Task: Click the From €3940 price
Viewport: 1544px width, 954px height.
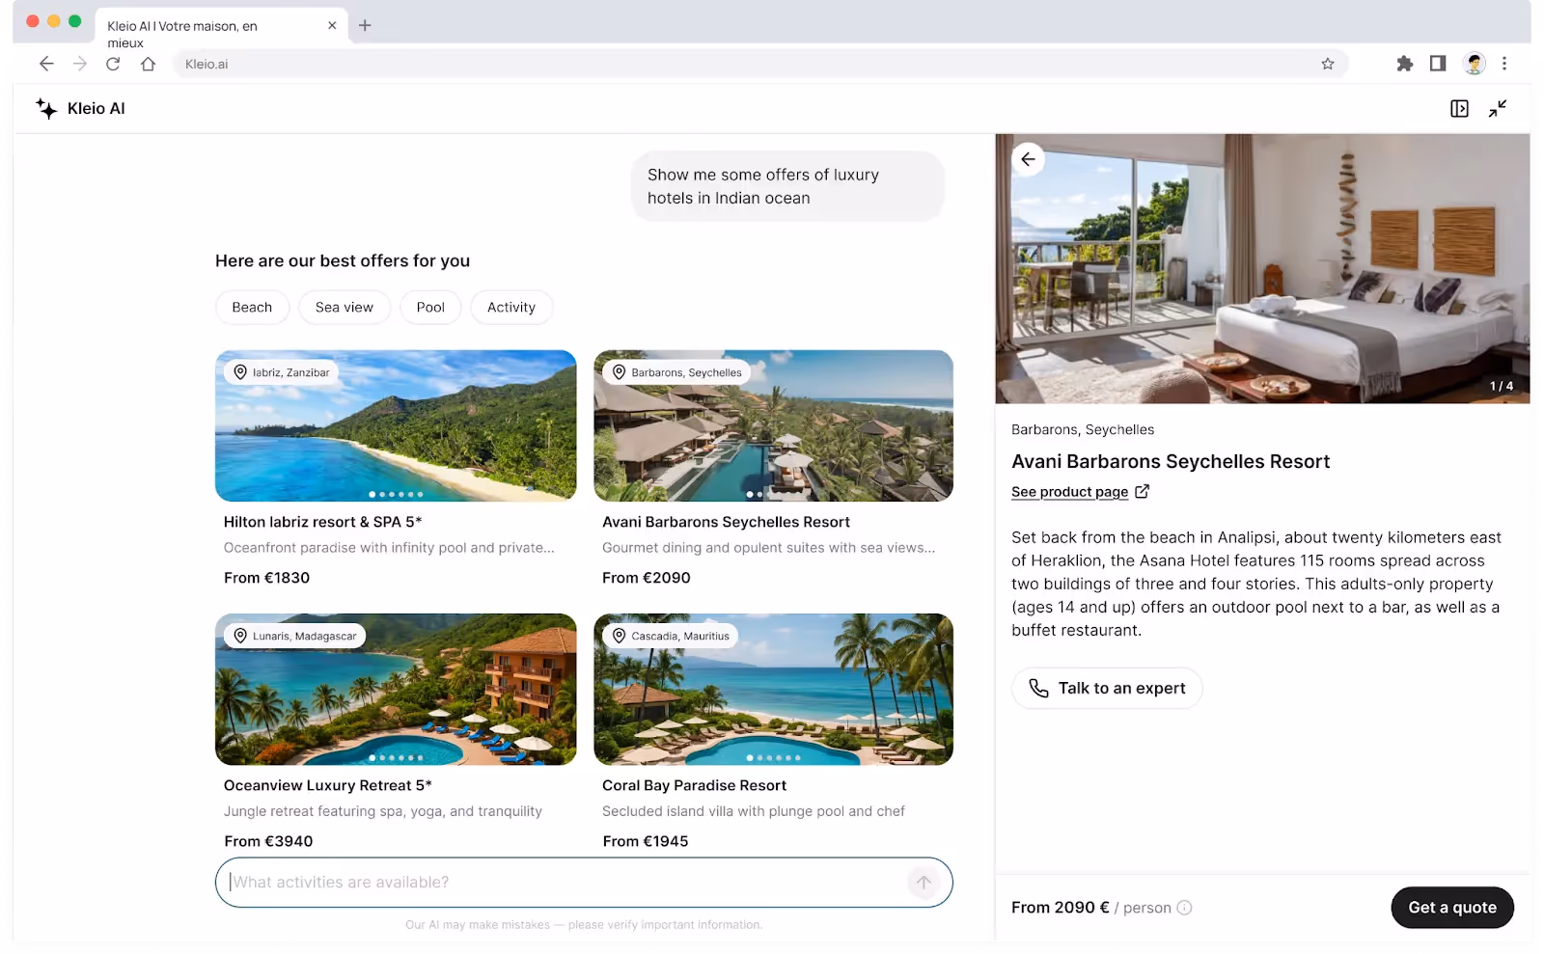Action: click(x=268, y=841)
